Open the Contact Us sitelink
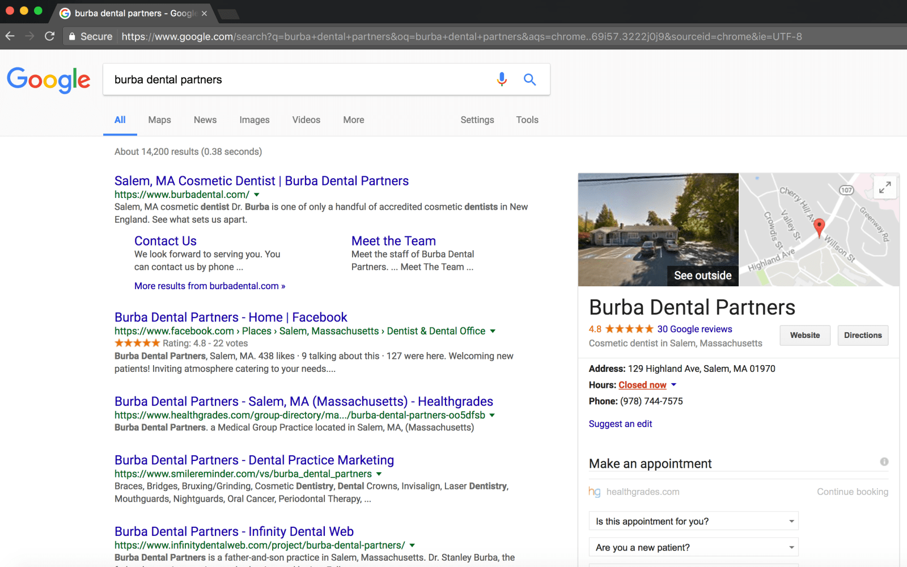This screenshot has width=907, height=567. coord(166,241)
